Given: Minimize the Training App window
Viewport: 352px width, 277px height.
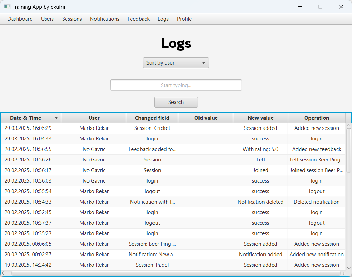Looking at the screenshot, I should 300,7.
